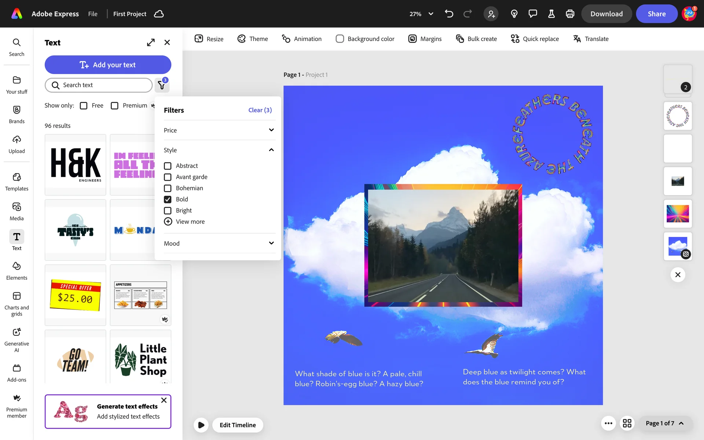Open the File menu
704x440 pixels.
tap(93, 14)
